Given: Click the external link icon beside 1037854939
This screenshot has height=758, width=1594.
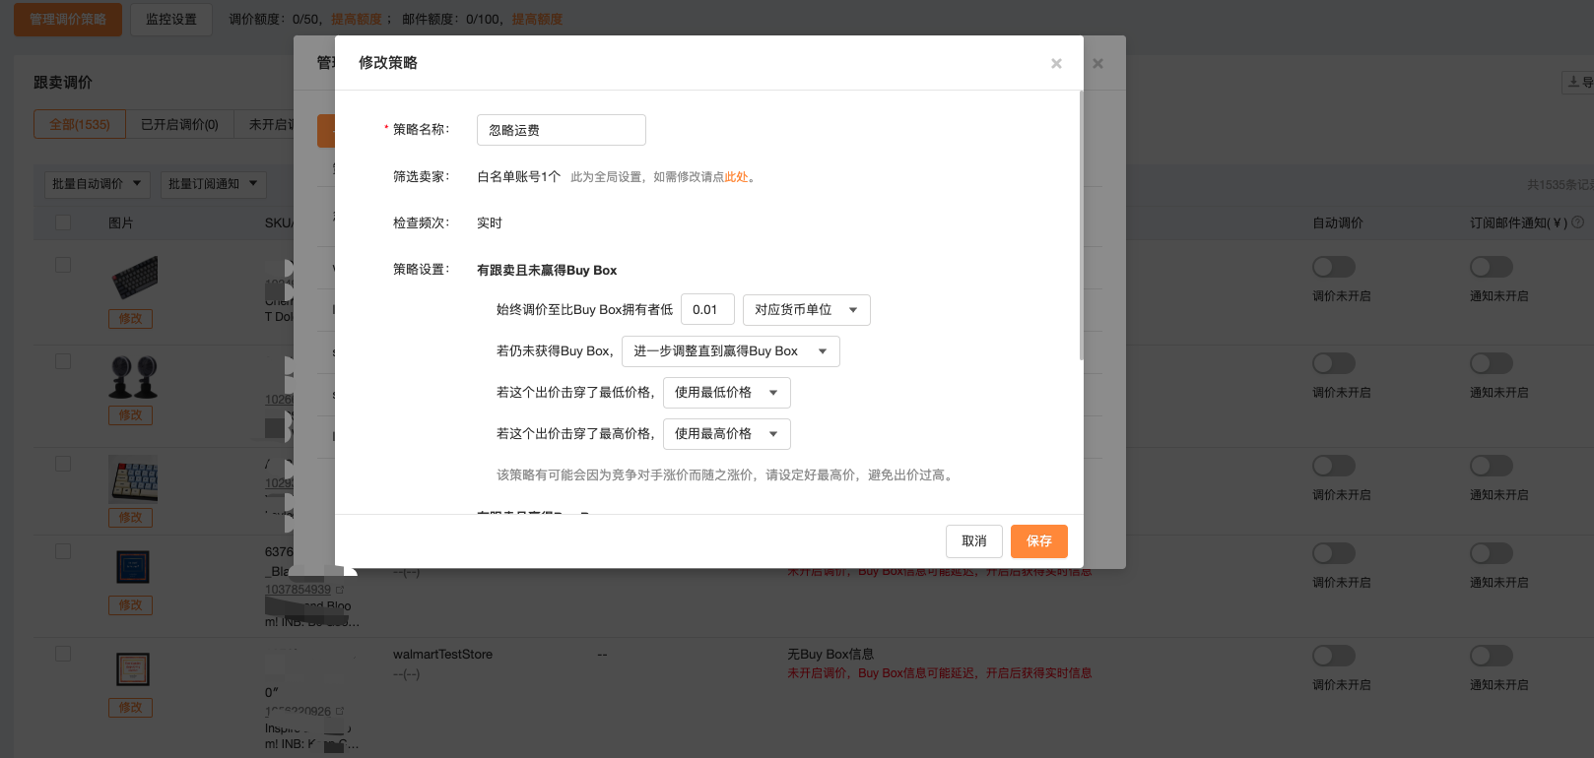Looking at the screenshot, I should click(x=340, y=590).
